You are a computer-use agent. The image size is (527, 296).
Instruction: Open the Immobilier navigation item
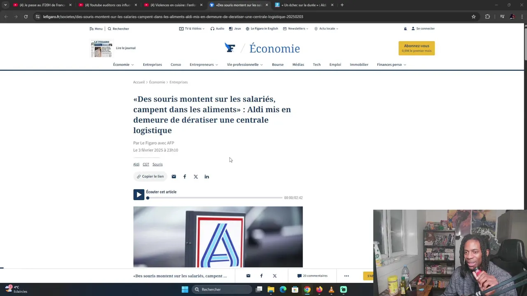tap(359, 65)
